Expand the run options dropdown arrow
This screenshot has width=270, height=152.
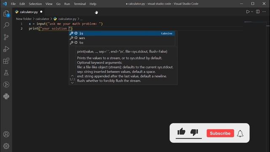252,12
